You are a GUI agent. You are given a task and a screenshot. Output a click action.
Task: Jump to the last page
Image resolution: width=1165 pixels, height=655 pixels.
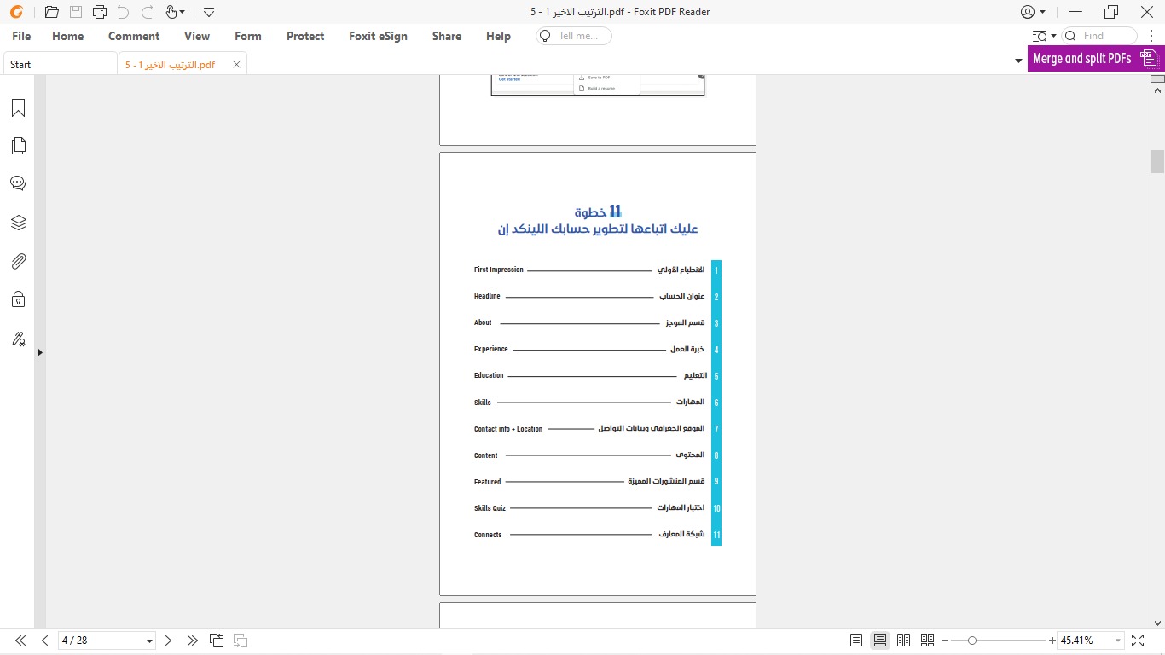[x=192, y=641]
